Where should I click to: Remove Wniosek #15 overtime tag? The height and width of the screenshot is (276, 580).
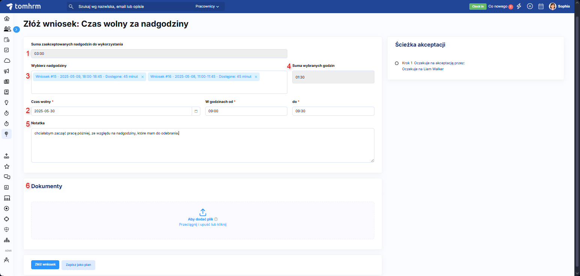(x=143, y=77)
